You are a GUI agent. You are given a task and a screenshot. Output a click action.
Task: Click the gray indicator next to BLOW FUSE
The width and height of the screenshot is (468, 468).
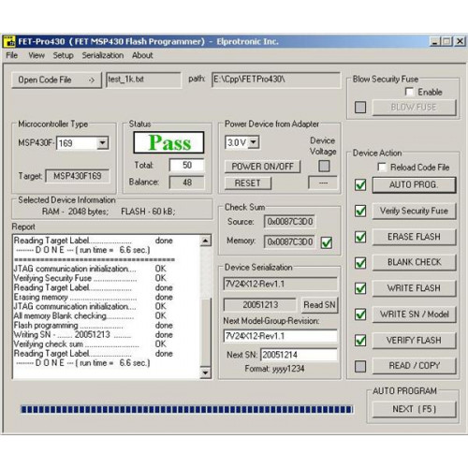point(360,108)
